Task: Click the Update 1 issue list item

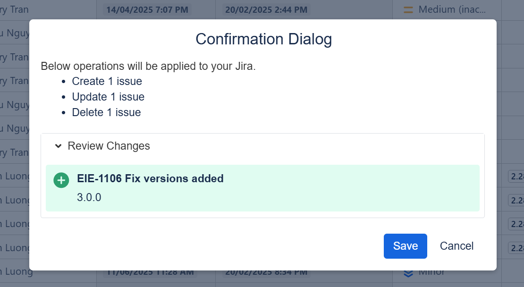Action: click(x=108, y=97)
